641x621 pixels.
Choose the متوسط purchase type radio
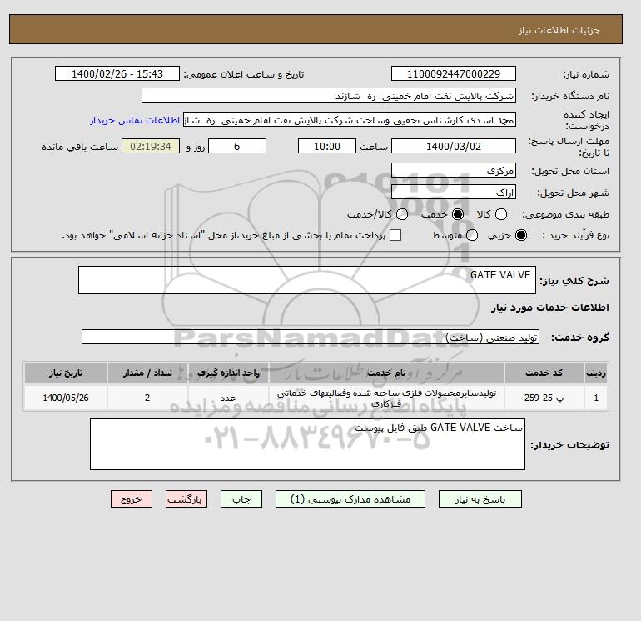472,235
